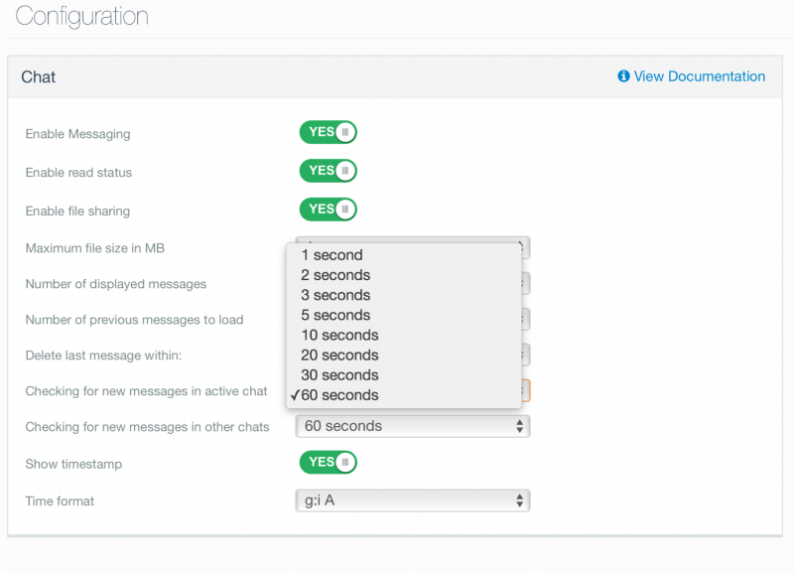Open the Time format dropdown
This screenshot has height=573, width=794.
[413, 501]
